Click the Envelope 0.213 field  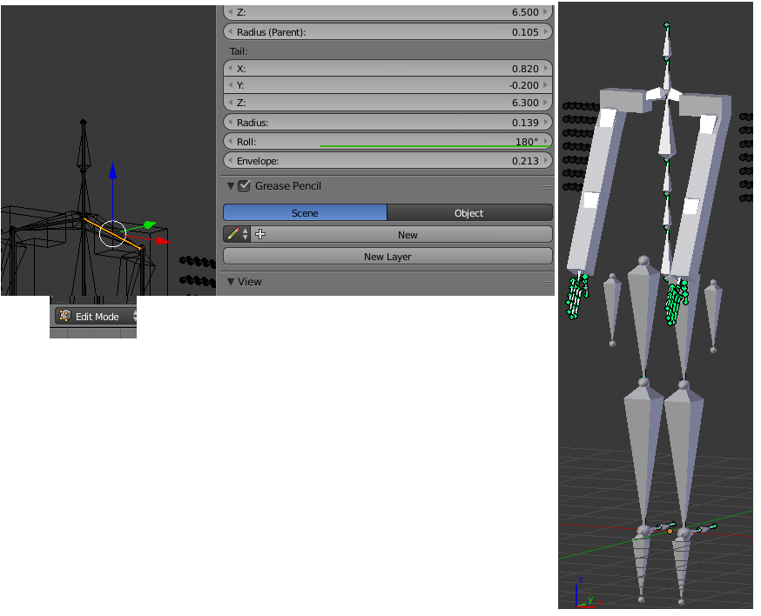387,161
